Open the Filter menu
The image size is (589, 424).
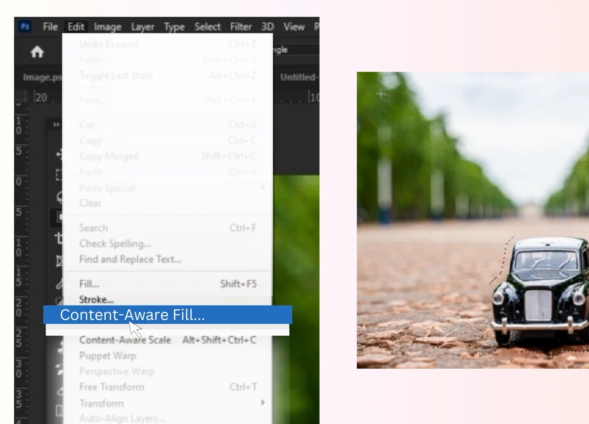tap(241, 27)
